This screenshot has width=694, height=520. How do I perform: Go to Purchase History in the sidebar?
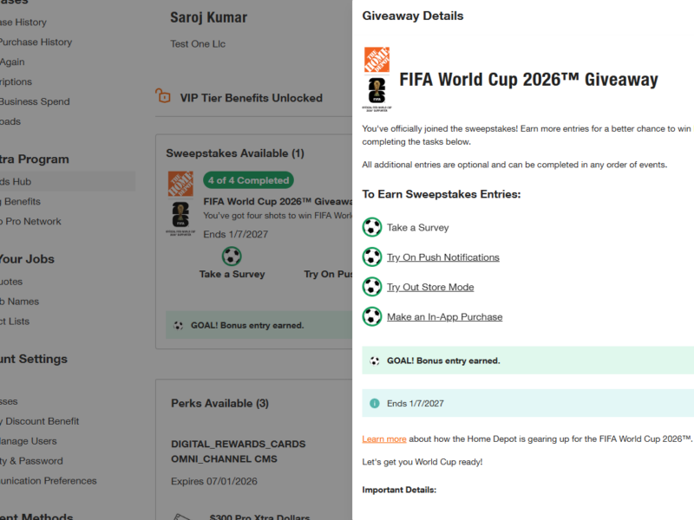point(35,42)
